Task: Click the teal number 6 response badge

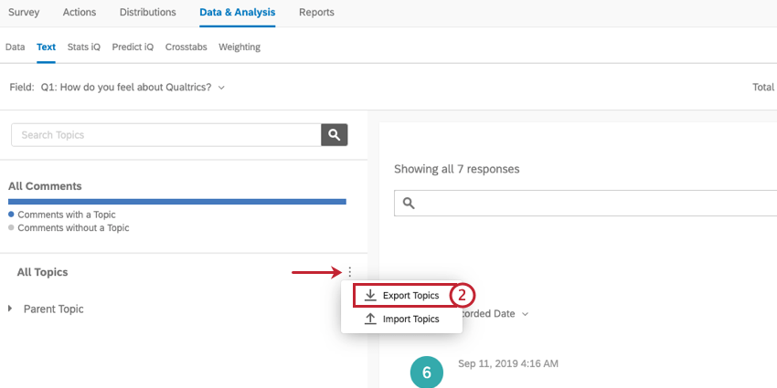Action: coord(426,372)
